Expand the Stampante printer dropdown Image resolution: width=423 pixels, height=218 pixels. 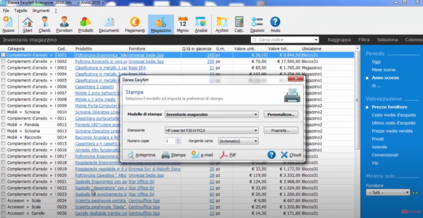[x=211, y=130]
